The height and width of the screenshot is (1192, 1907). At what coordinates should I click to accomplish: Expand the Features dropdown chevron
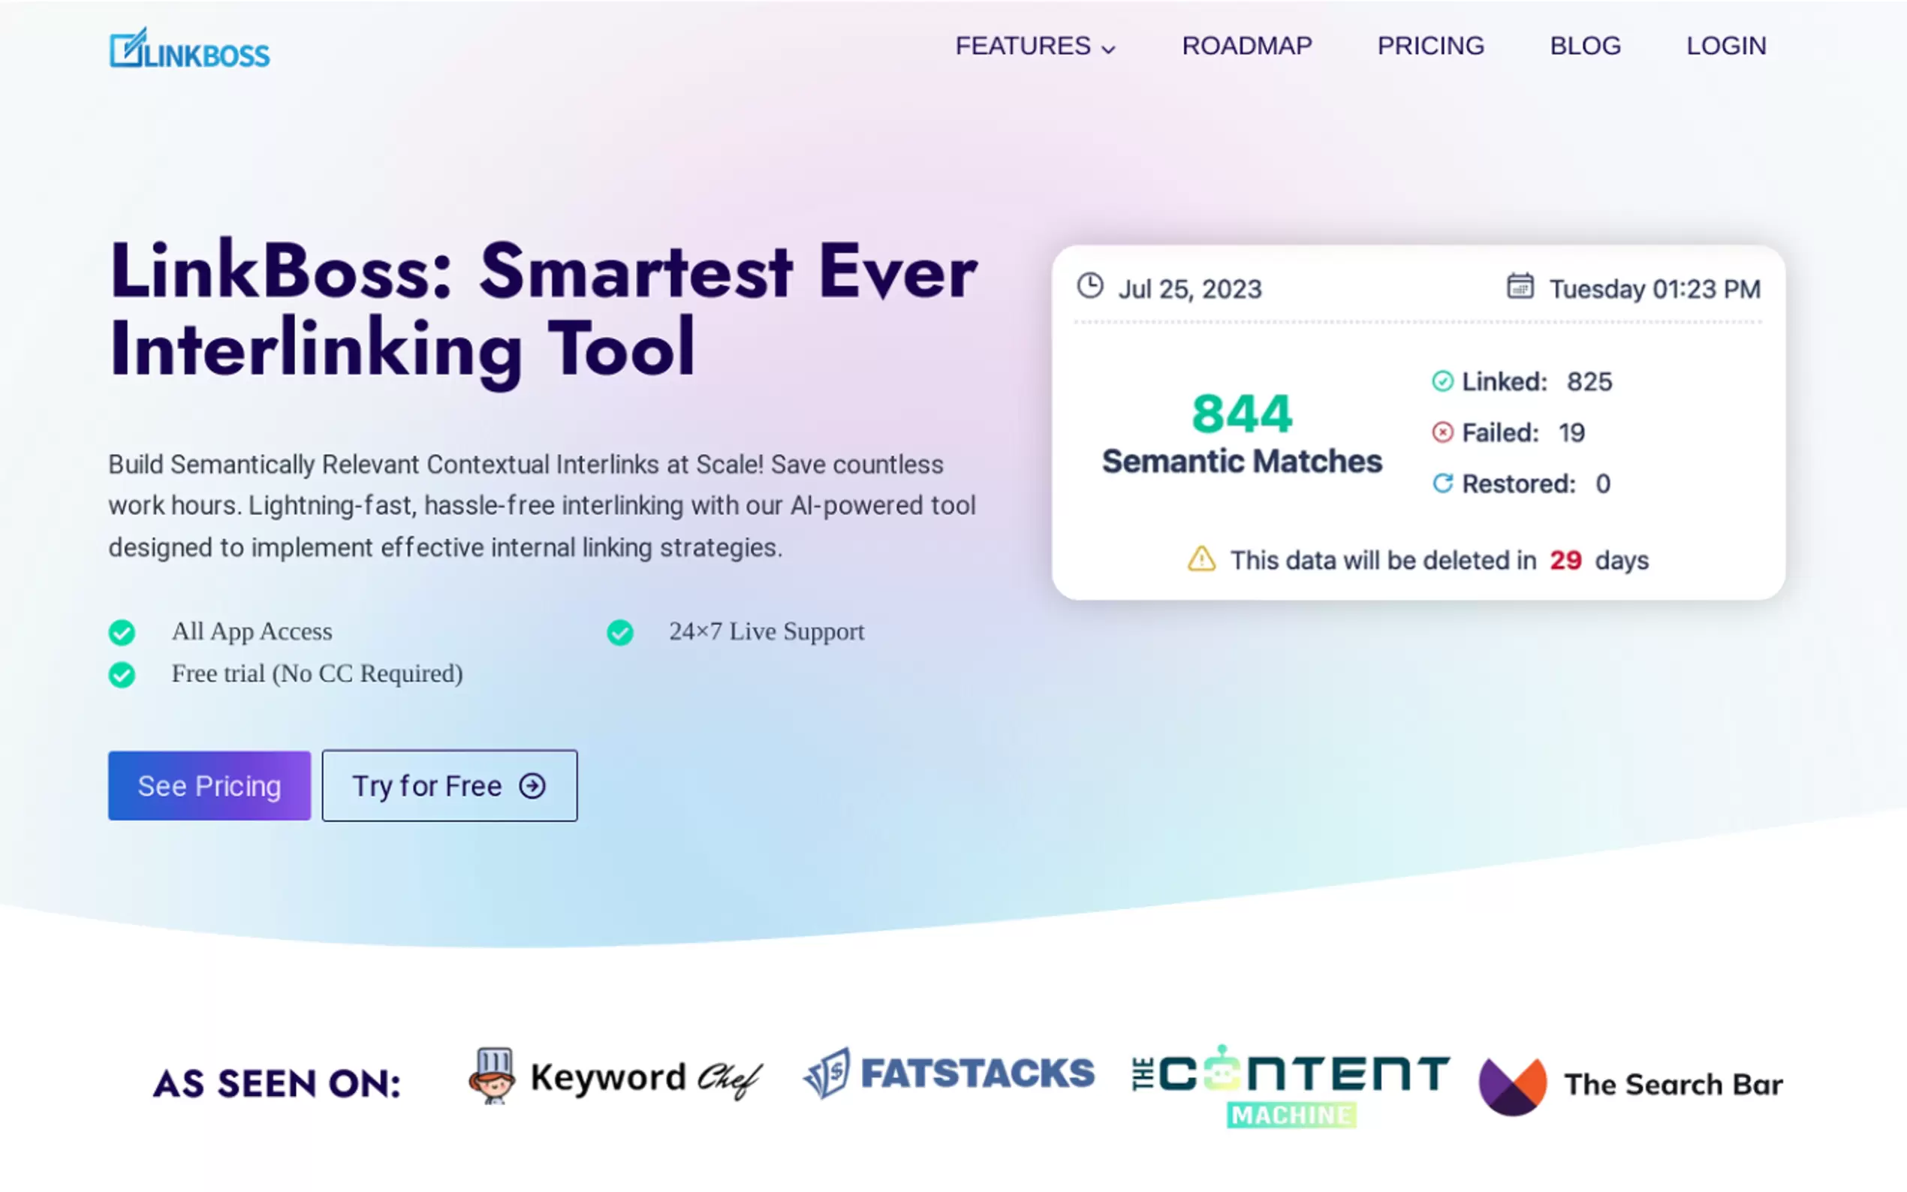1107,49
